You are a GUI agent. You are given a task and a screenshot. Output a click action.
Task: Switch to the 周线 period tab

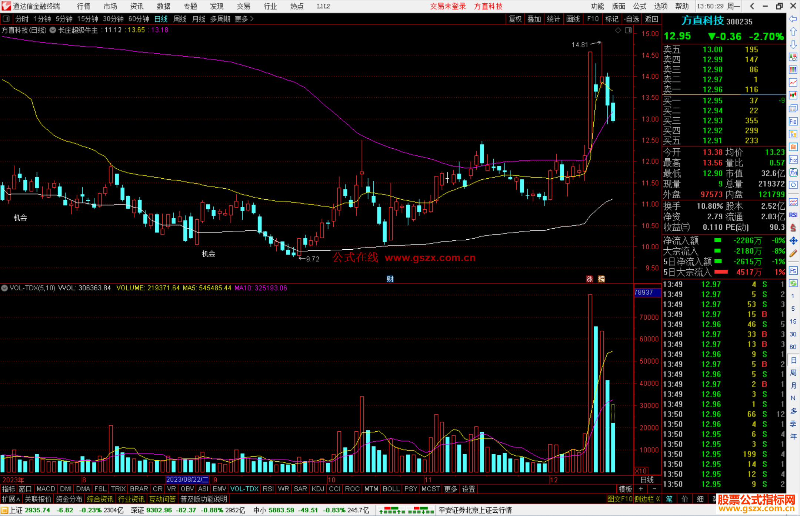click(x=180, y=18)
